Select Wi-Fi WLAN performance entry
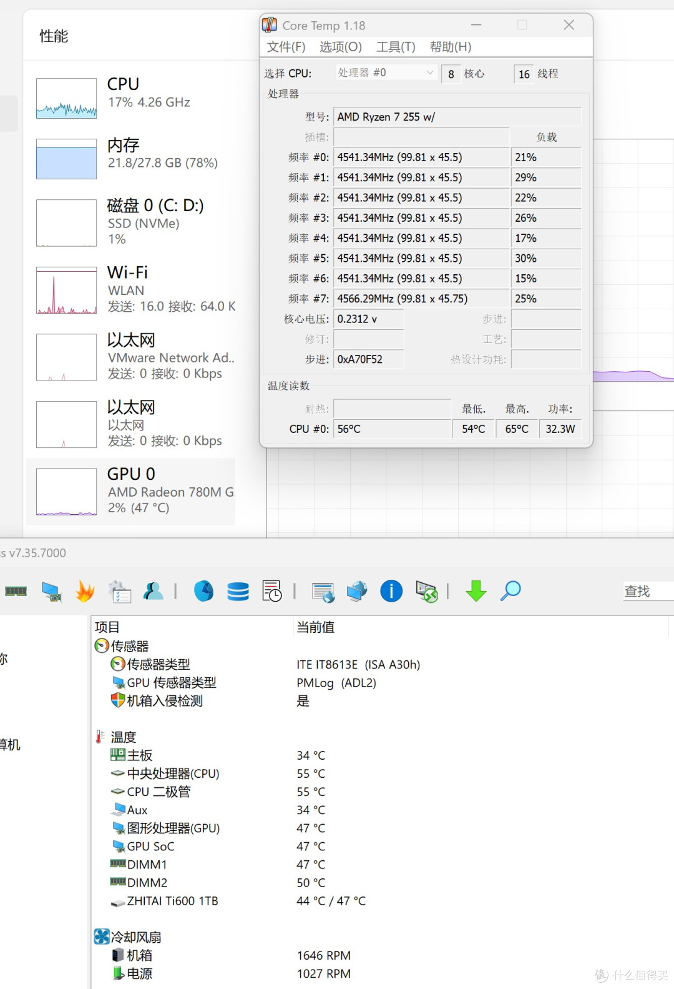674x989 pixels. (x=131, y=290)
